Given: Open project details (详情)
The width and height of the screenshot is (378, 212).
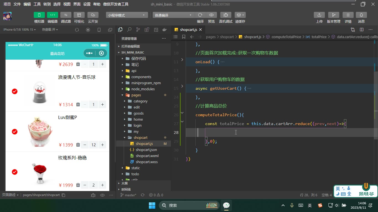Looking at the screenshot, I should pyautogui.click(x=348, y=15).
